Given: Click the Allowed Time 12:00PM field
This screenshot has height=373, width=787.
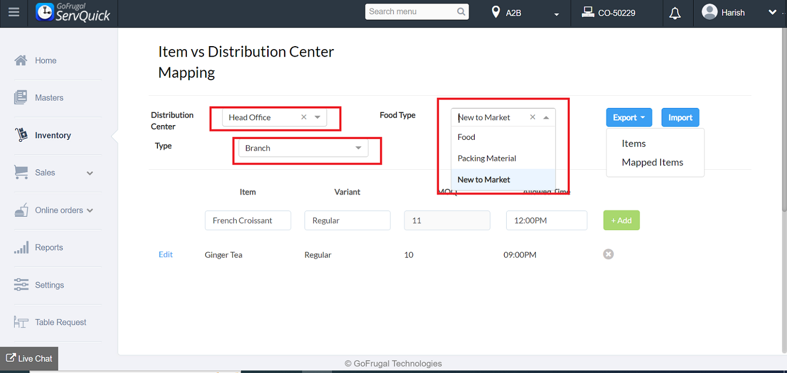Looking at the screenshot, I should click(x=546, y=220).
